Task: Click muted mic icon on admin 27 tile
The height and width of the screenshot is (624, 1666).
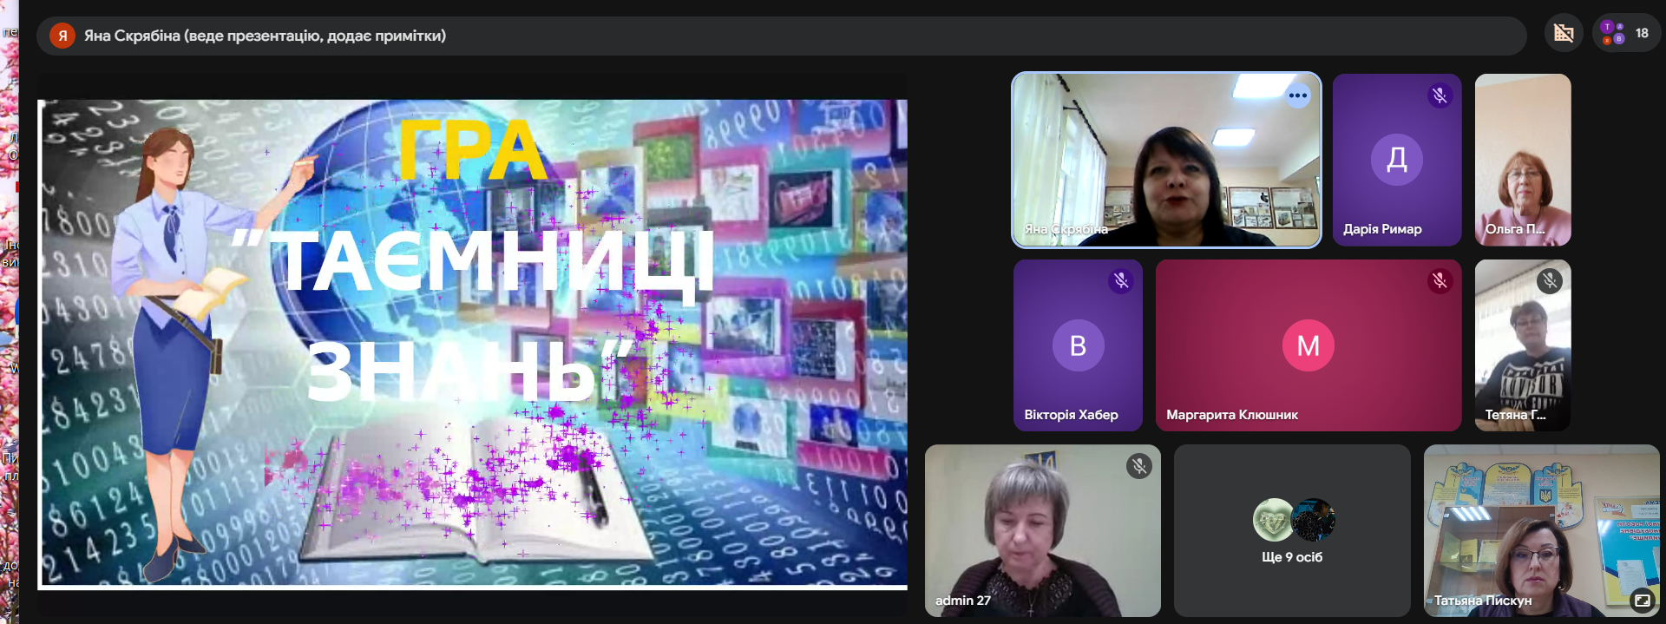Action: point(1138,466)
